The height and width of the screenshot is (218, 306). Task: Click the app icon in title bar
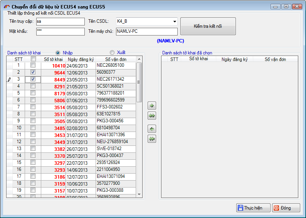6,7
